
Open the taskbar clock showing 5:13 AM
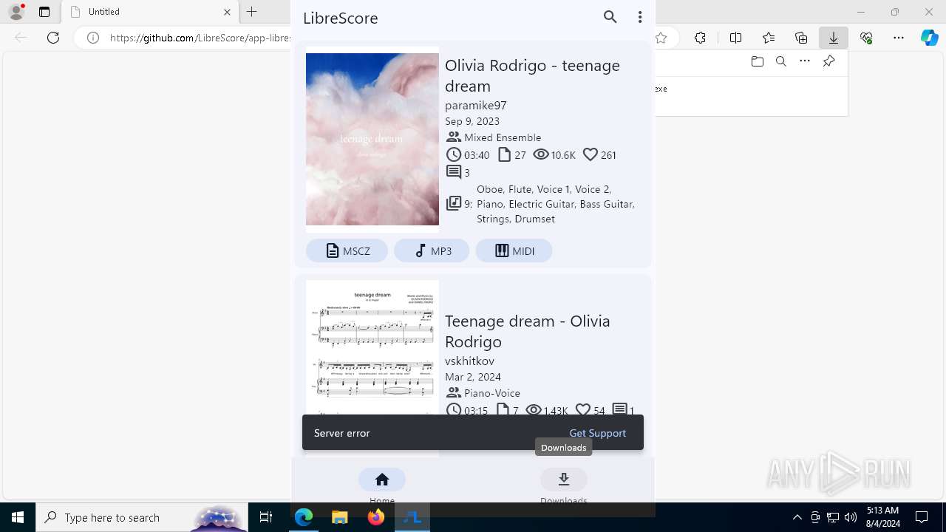(x=883, y=517)
